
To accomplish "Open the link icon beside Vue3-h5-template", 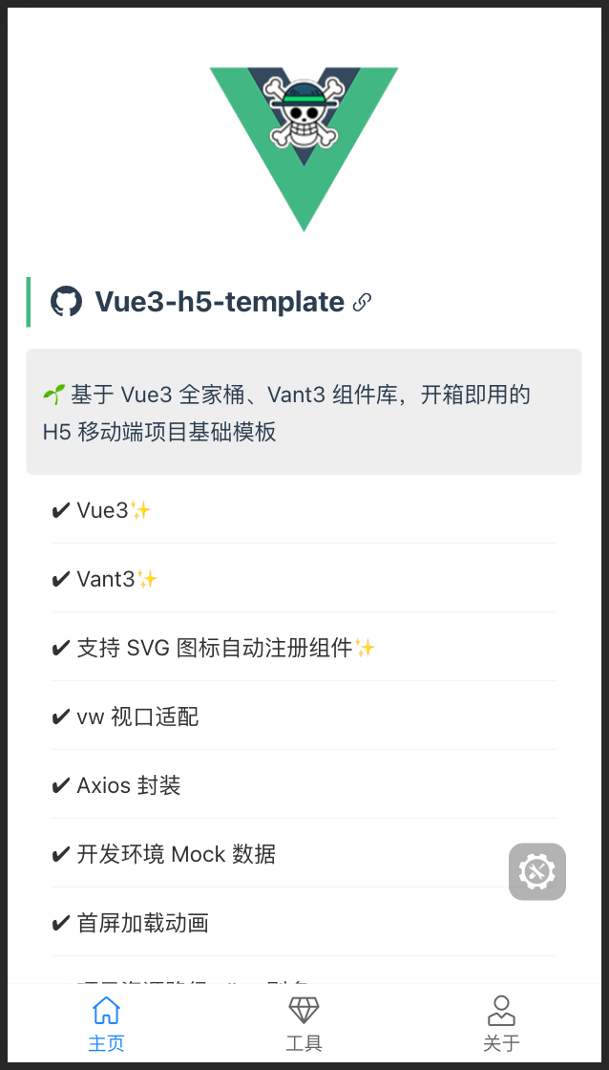I will click(x=362, y=302).
